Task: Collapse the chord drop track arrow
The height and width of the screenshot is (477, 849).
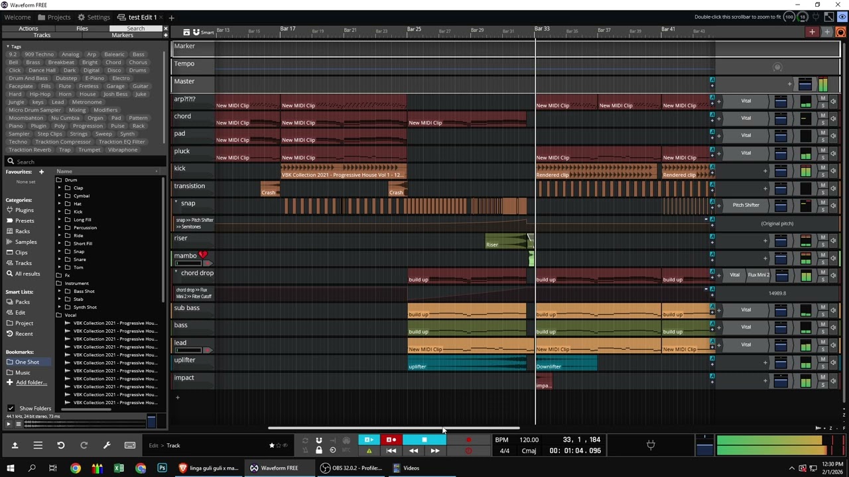Action: pyautogui.click(x=176, y=272)
